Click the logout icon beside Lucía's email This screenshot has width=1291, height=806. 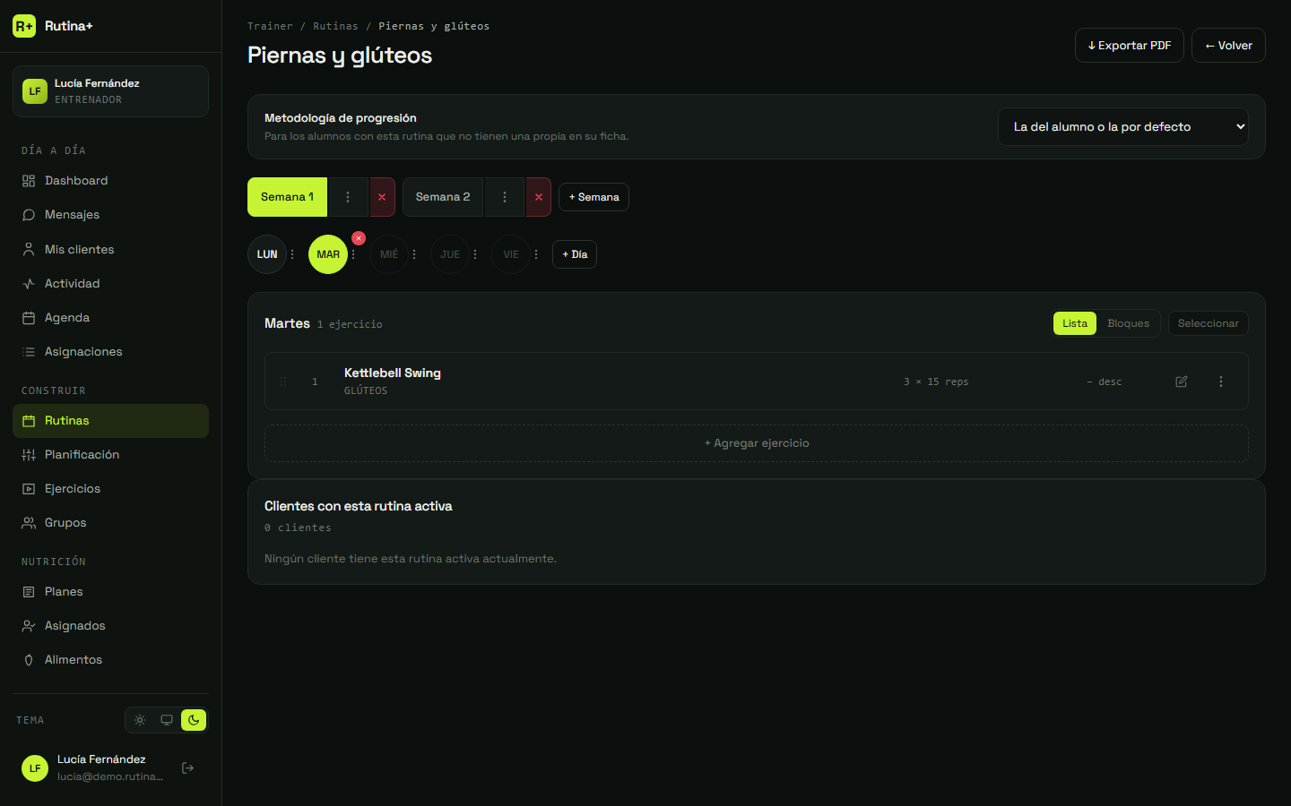pos(188,767)
